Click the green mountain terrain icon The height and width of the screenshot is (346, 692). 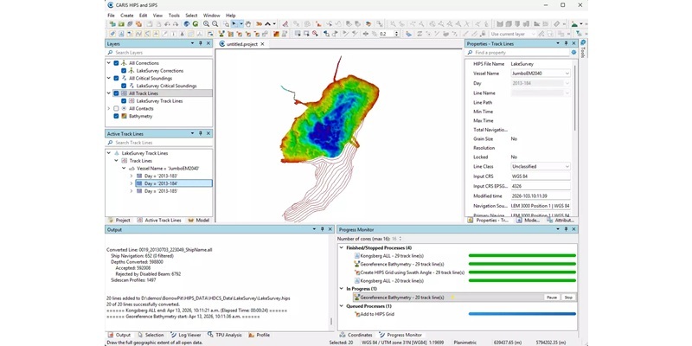[x=574, y=24]
